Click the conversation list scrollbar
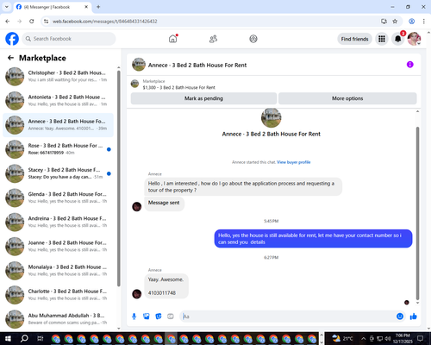The width and height of the screenshot is (431, 345). point(119,179)
